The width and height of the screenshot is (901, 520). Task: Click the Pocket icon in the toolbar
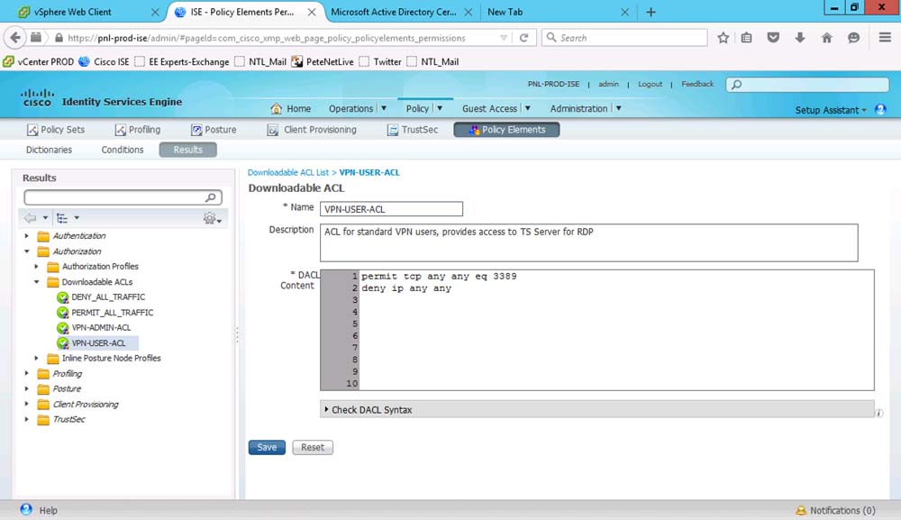point(773,38)
